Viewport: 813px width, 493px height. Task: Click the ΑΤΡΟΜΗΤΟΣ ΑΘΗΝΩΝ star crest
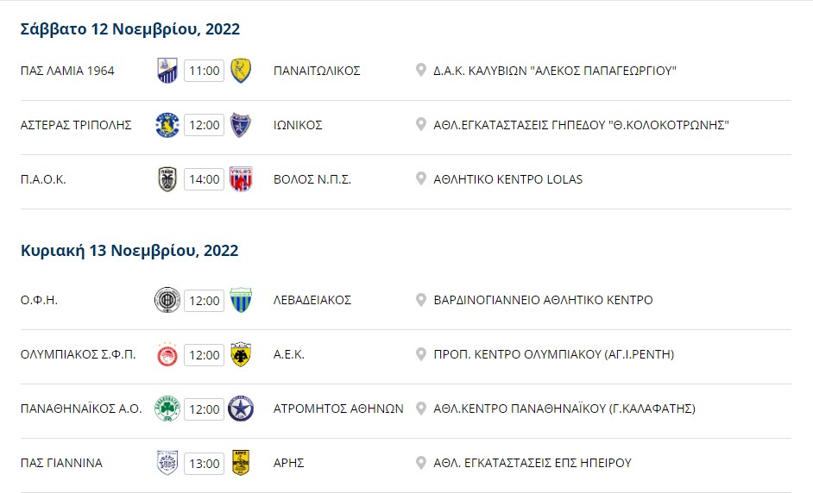(241, 409)
